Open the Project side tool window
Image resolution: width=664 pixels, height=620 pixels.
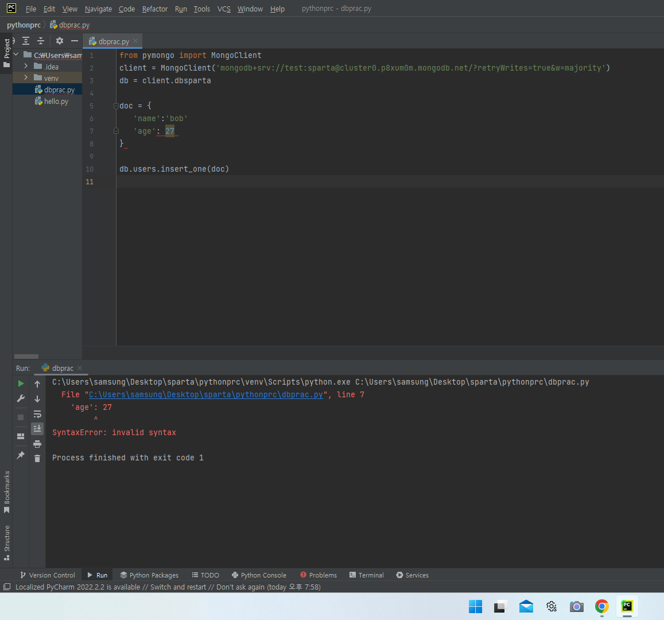6,53
